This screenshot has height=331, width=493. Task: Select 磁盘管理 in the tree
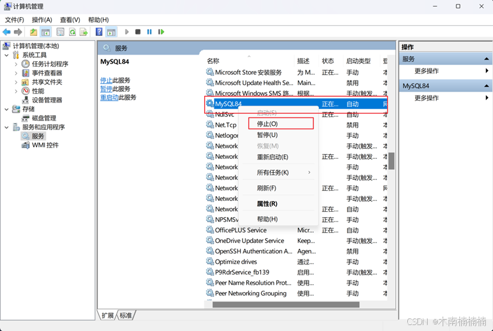tap(44, 118)
